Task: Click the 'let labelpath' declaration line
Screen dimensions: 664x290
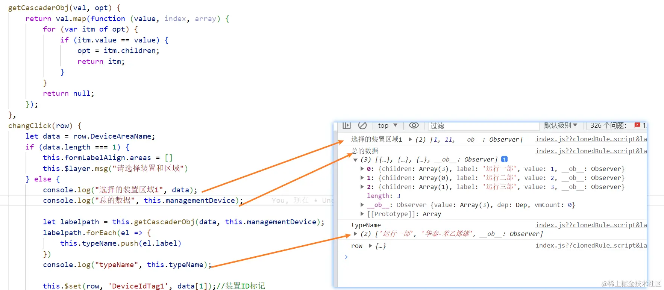Action: [x=183, y=222]
